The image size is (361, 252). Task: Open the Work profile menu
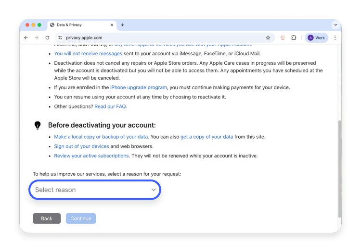(x=316, y=37)
